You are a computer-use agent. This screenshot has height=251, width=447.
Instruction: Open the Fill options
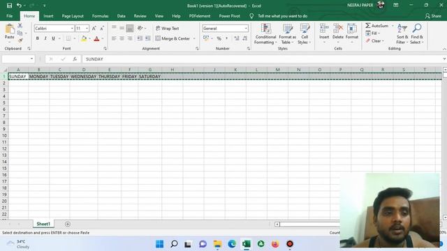(372, 33)
